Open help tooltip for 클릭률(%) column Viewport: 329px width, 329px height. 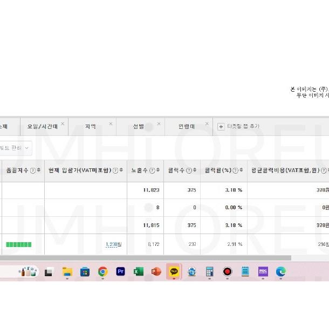point(236,170)
